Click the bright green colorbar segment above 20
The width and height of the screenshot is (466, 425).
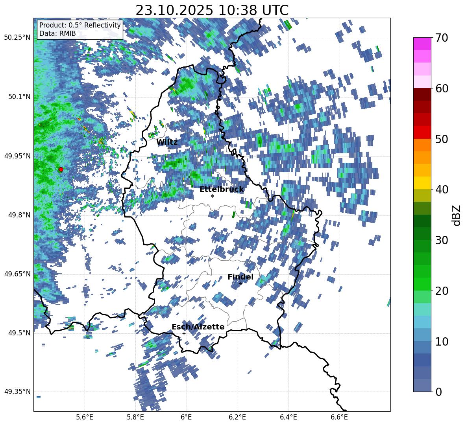pos(422,284)
